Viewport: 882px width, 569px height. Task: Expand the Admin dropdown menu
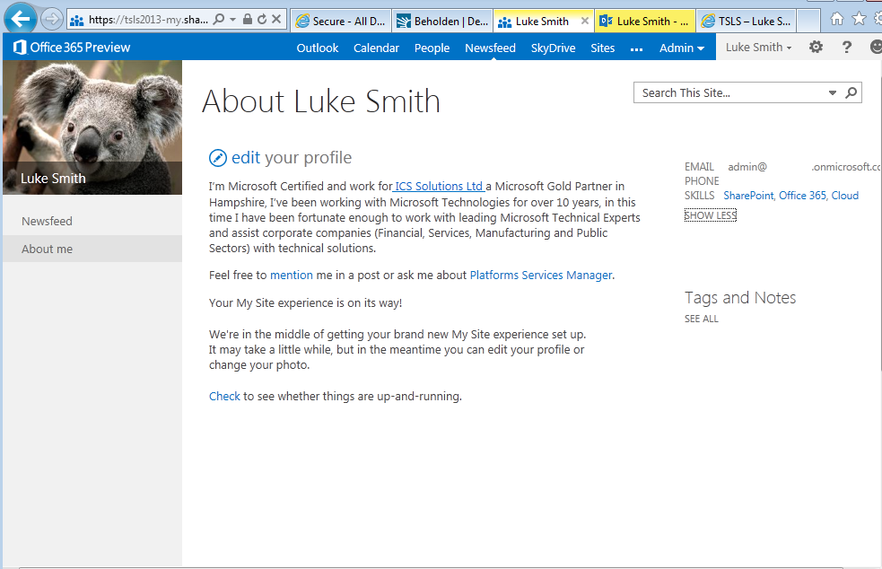pos(681,48)
